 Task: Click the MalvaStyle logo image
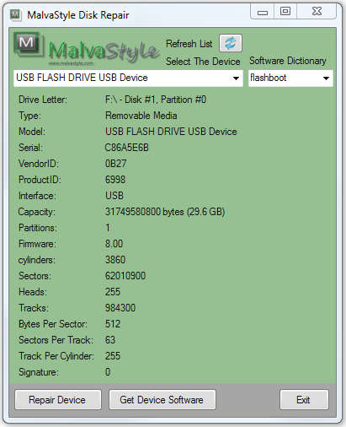[87, 49]
